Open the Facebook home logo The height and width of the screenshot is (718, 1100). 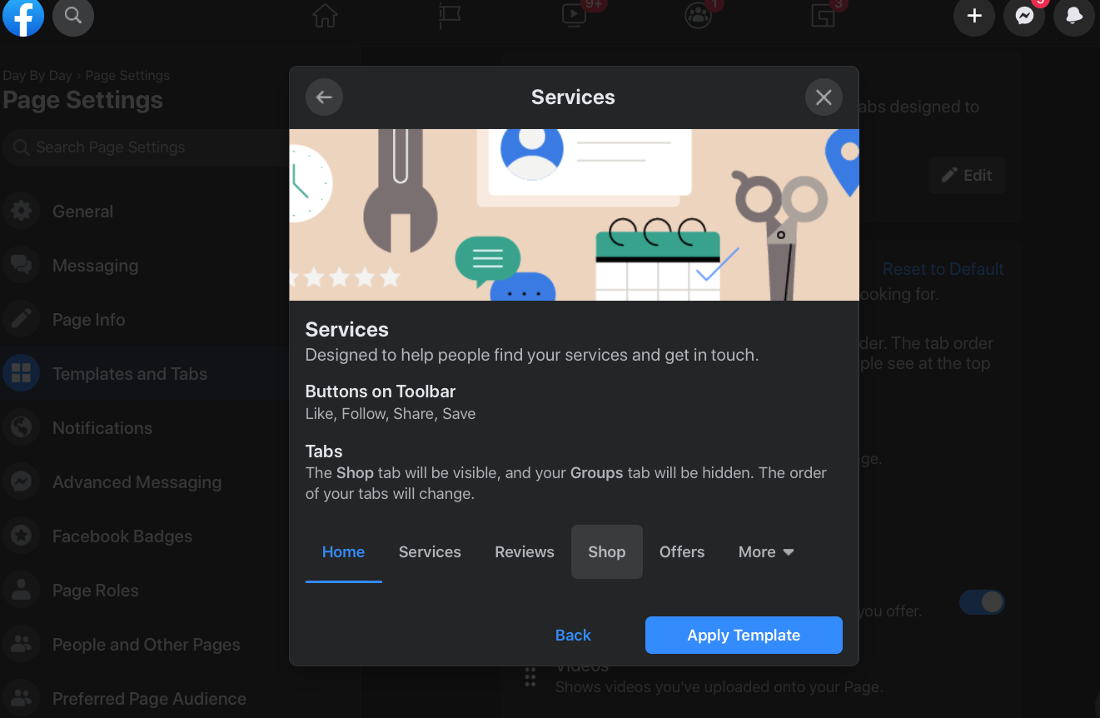pos(22,17)
